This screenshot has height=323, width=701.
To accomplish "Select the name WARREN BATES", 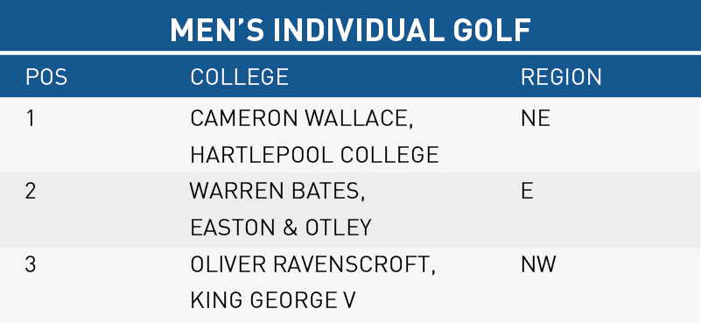I will tap(272, 192).
